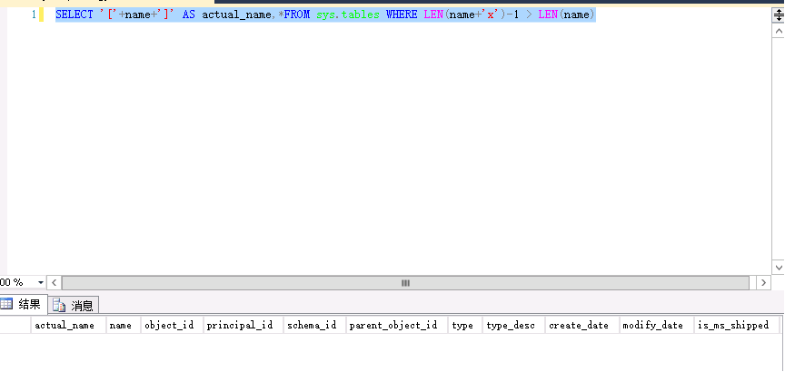Click sys.tables in the query text
Screen dimensions: 785x372
[348, 15]
